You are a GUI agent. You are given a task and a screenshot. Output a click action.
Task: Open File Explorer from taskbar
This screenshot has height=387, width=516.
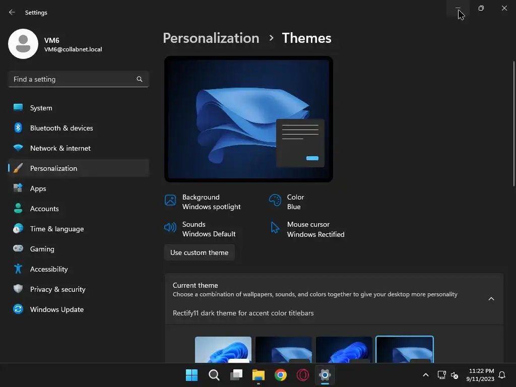coord(259,375)
